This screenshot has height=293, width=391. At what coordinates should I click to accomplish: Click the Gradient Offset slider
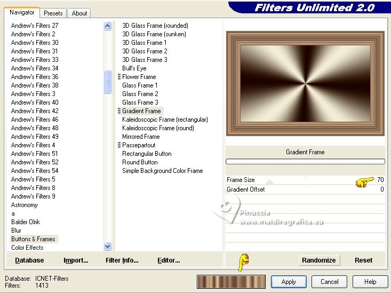click(x=305, y=189)
